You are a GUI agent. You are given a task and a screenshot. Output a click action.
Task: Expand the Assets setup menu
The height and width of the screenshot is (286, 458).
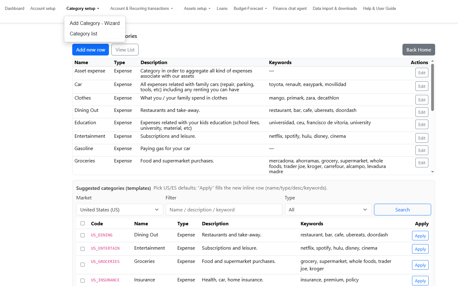click(x=197, y=8)
